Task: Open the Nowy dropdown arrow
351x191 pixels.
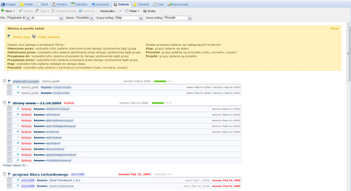Action: [x=14, y=11]
